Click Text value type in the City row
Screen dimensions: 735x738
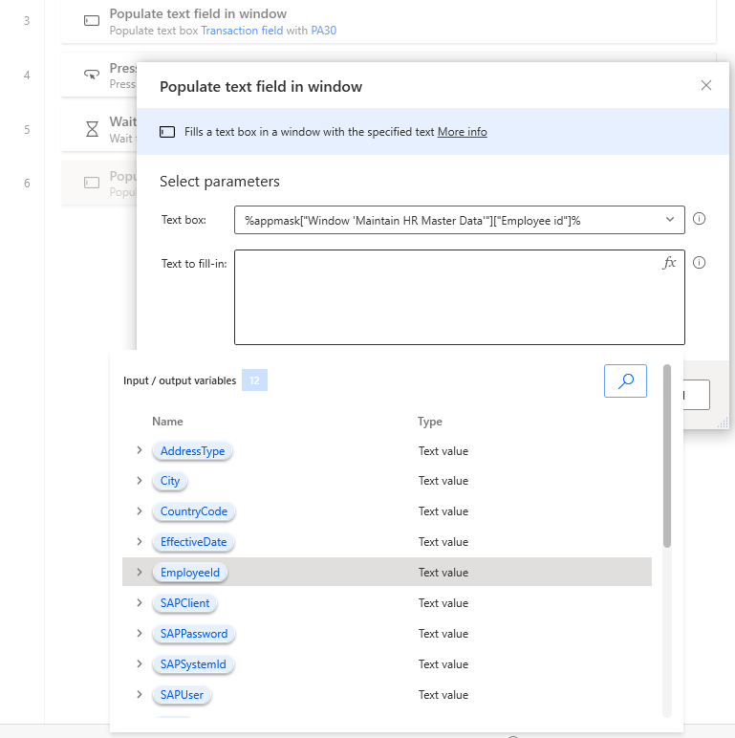(443, 481)
